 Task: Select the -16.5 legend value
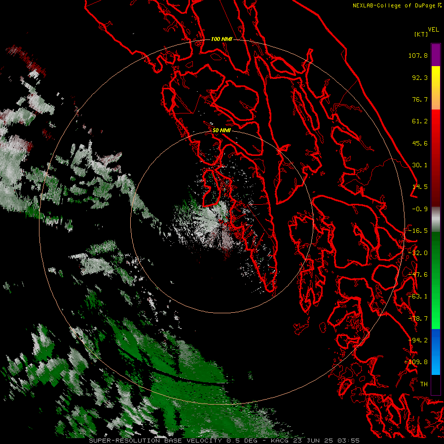coord(418,231)
